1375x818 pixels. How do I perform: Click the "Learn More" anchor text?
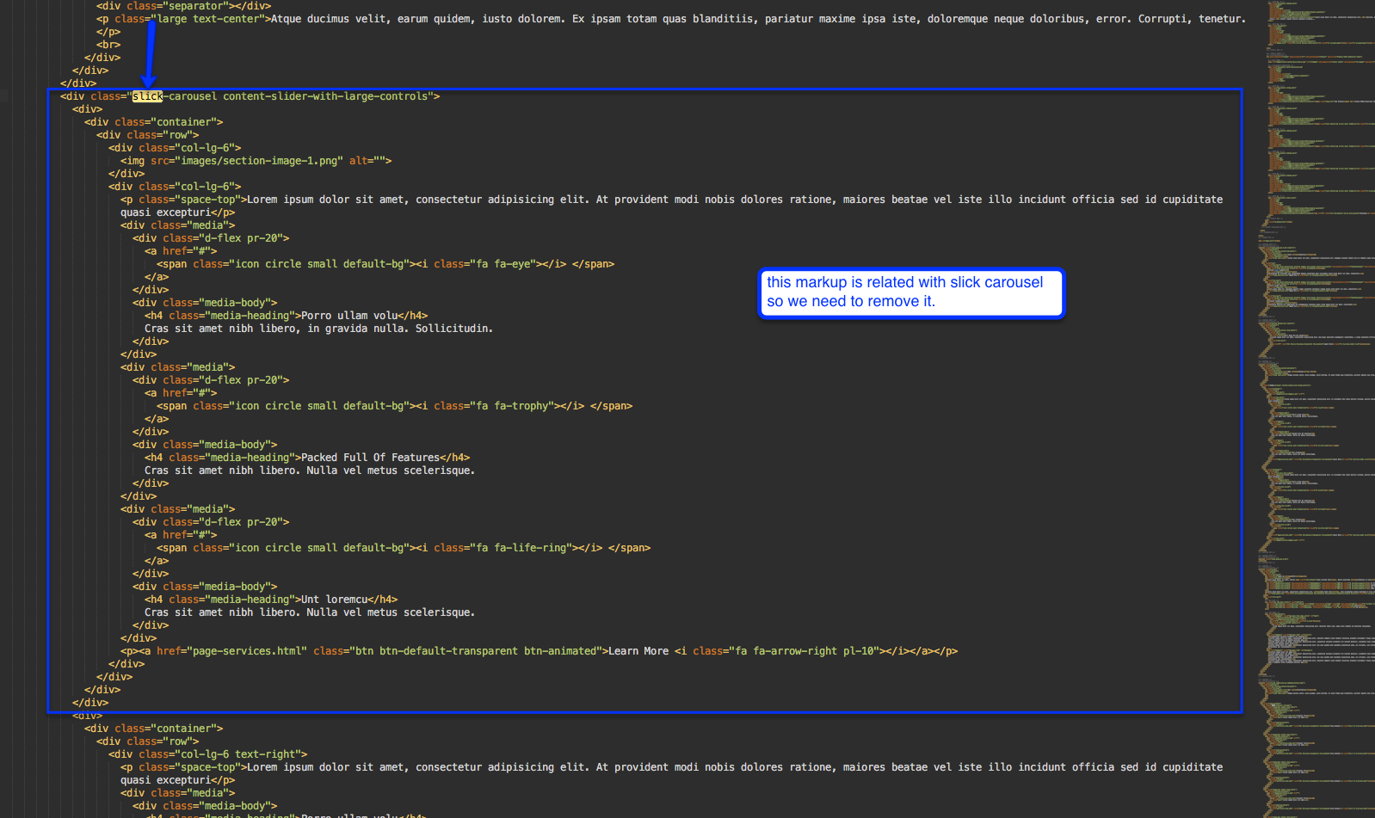[638, 651]
